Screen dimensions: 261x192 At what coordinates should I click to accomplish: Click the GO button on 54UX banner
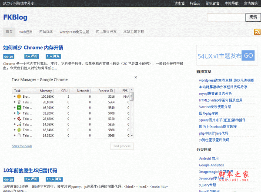248,56
